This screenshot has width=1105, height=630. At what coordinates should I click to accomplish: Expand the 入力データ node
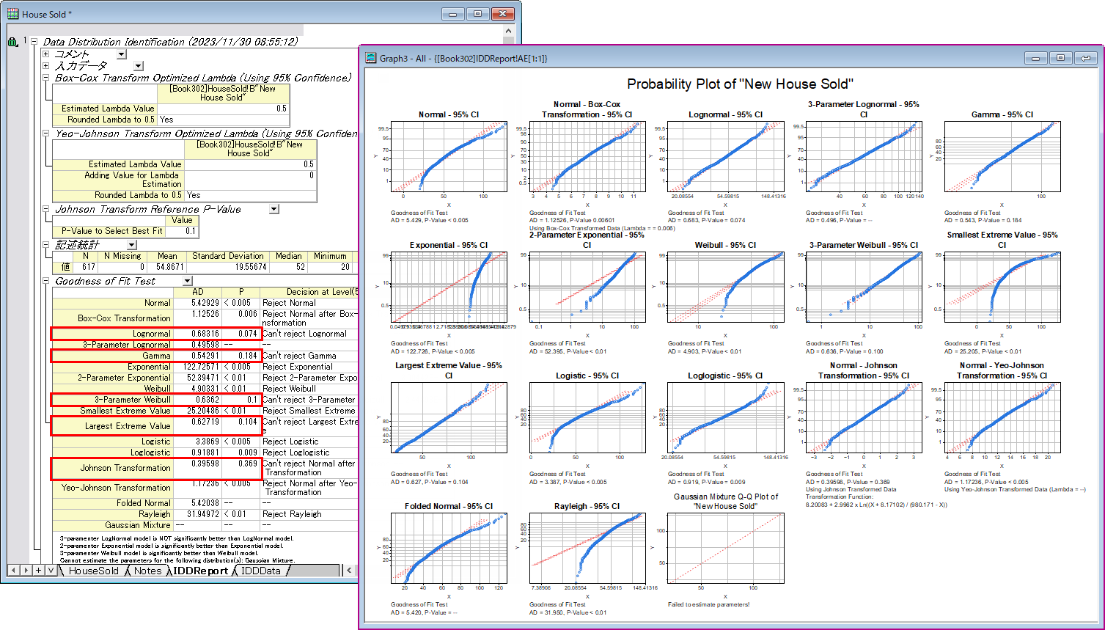coord(46,65)
